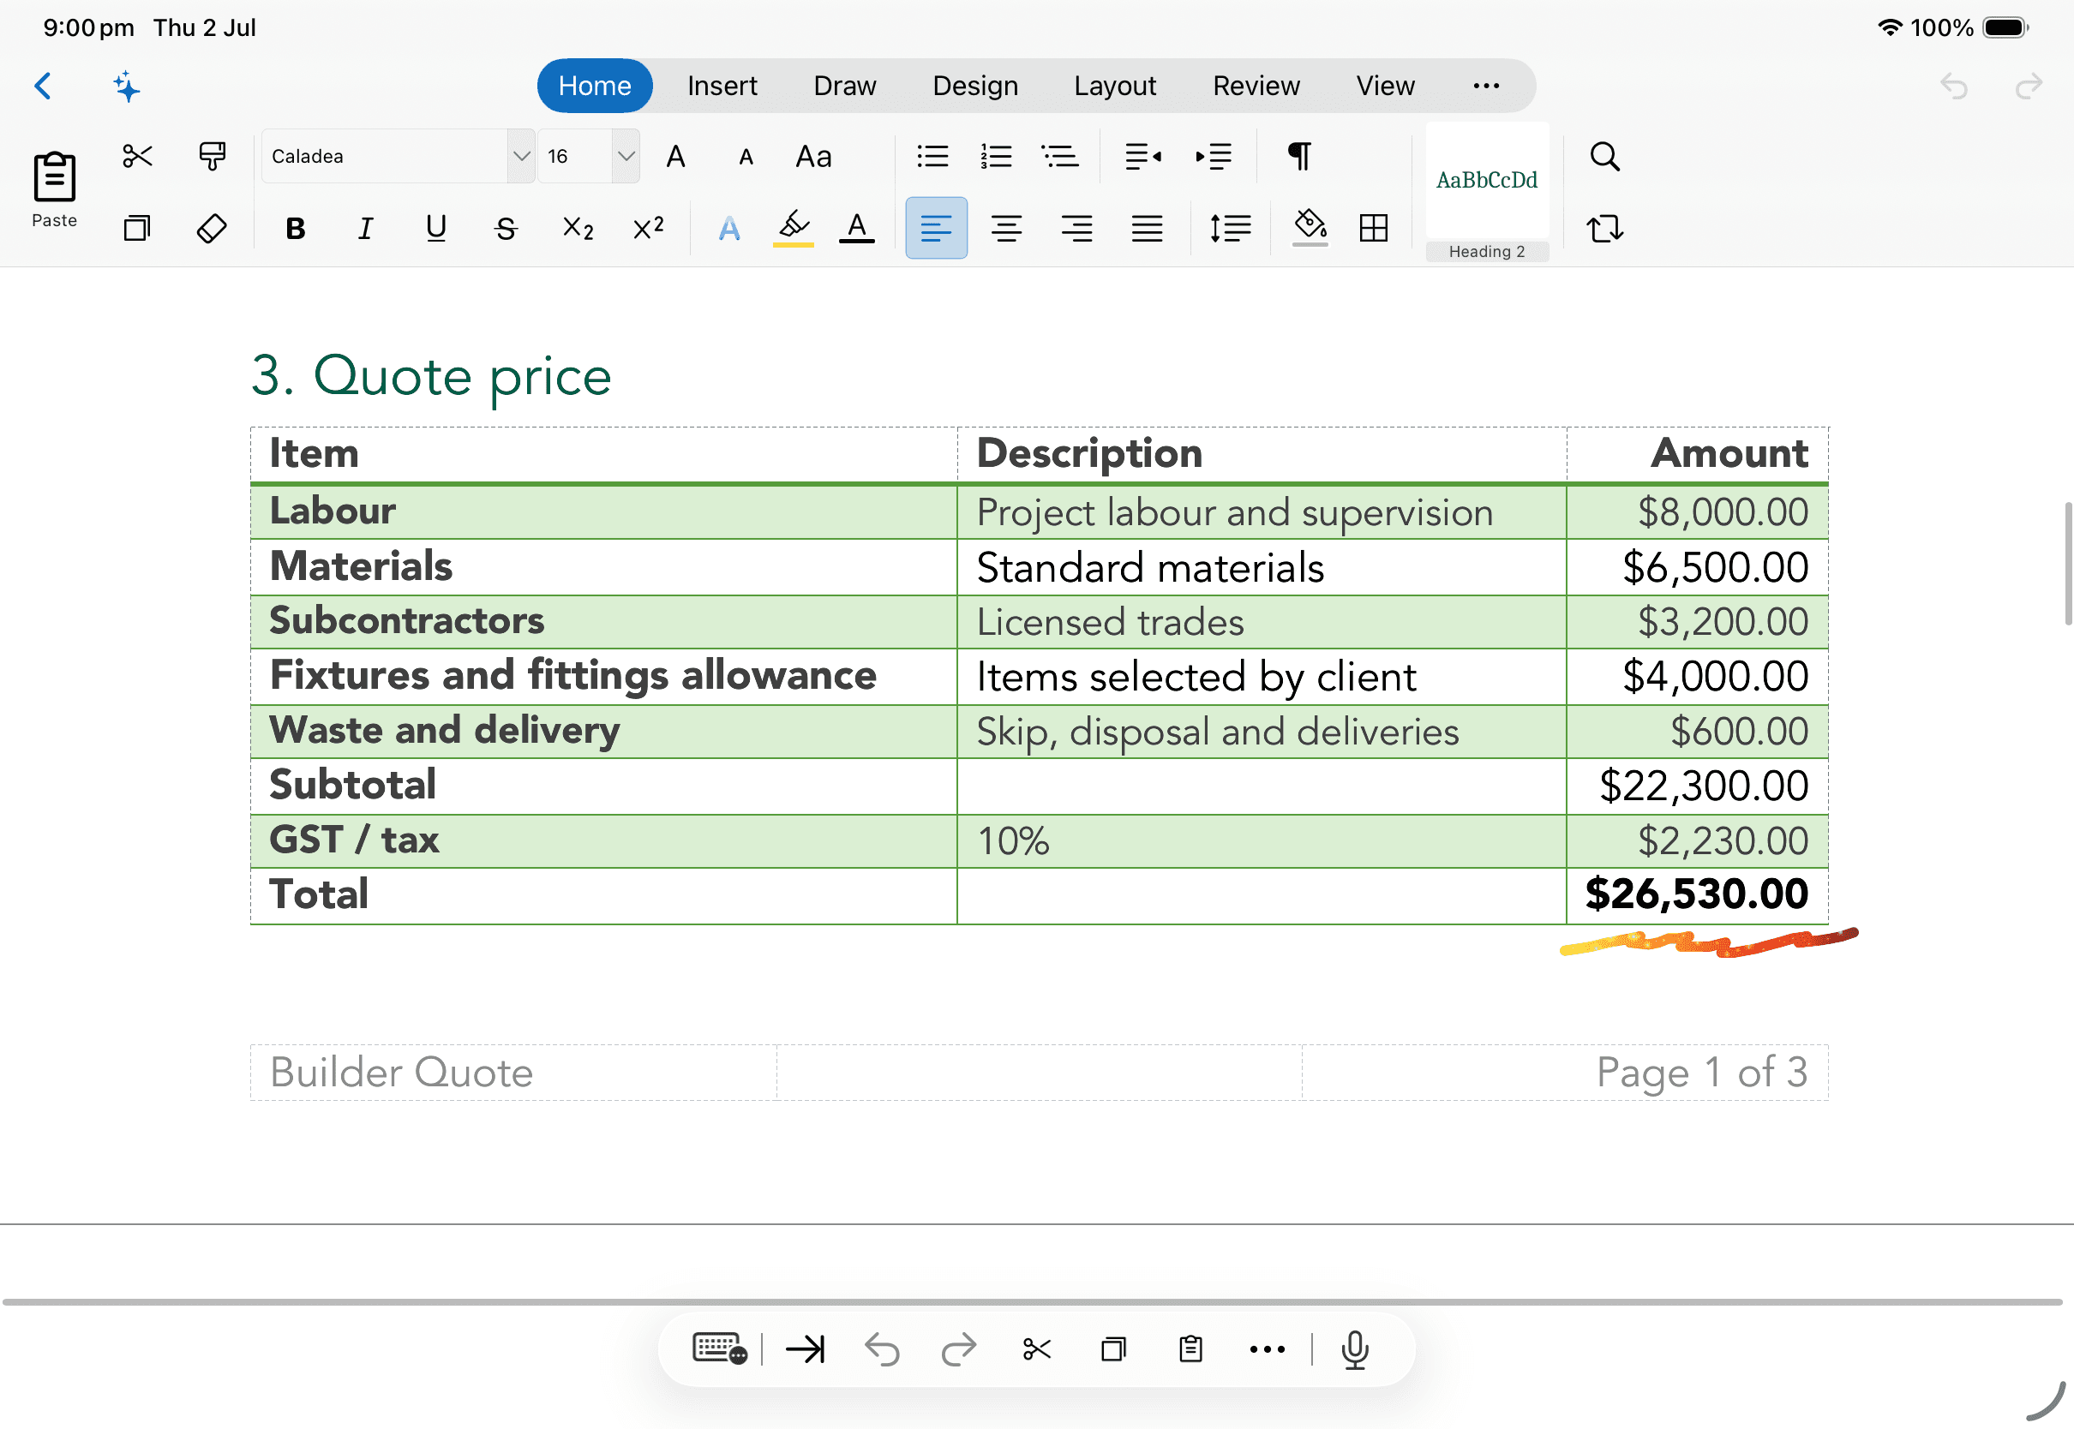Image resolution: width=2074 pixels, height=1429 pixels.
Task: Click the "3. Quote price" heading
Action: coord(431,376)
